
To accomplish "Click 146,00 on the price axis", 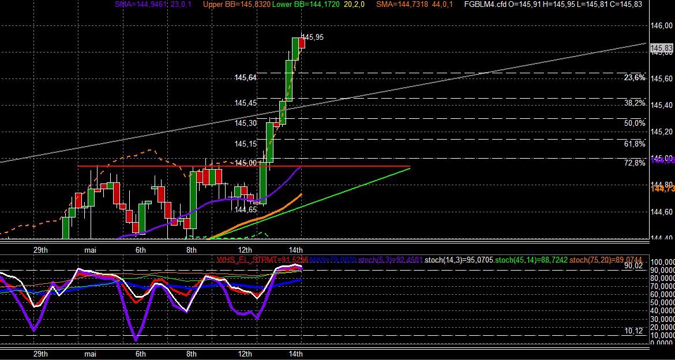I will pos(662,26).
